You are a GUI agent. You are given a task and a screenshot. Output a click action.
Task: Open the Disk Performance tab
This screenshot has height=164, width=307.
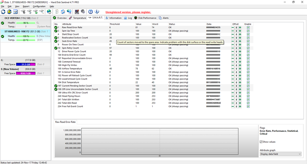pyautogui.click(x=145, y=18)
